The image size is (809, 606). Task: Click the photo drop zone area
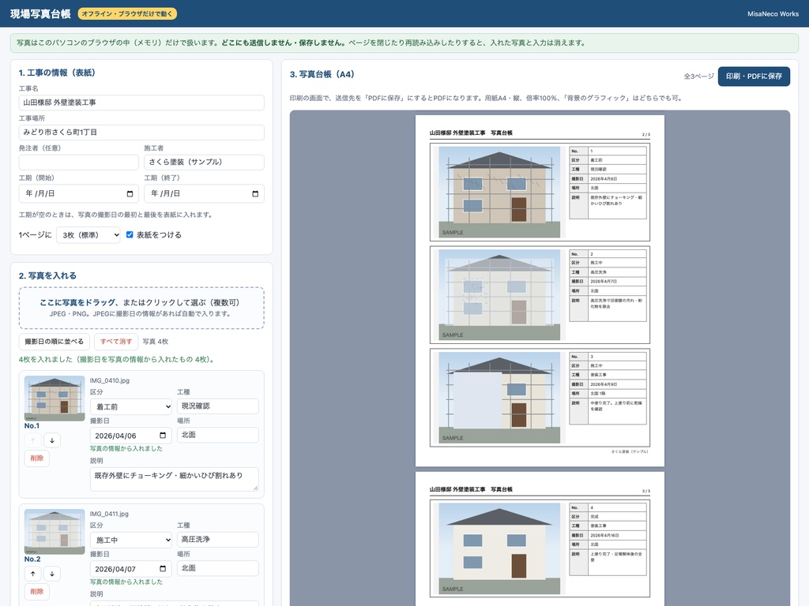141,308
